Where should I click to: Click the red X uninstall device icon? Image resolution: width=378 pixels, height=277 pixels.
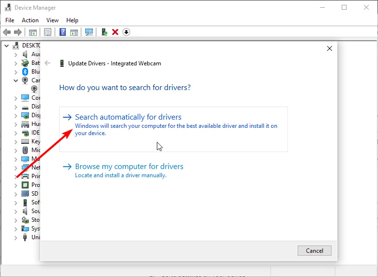click(x=115, y=32)
